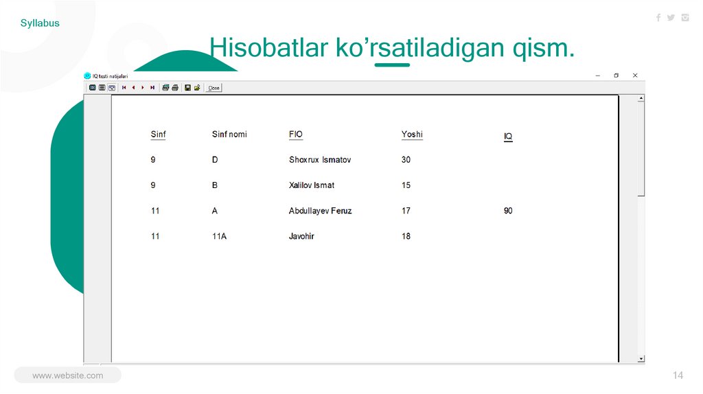Image resolution: width=703 pixels, height=394 pixels.
Task: Click the Sinf column header
Action: 159,135
